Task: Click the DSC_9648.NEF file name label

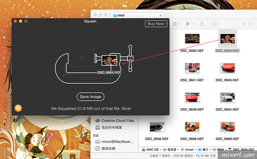Action: (x=192, y=109)
